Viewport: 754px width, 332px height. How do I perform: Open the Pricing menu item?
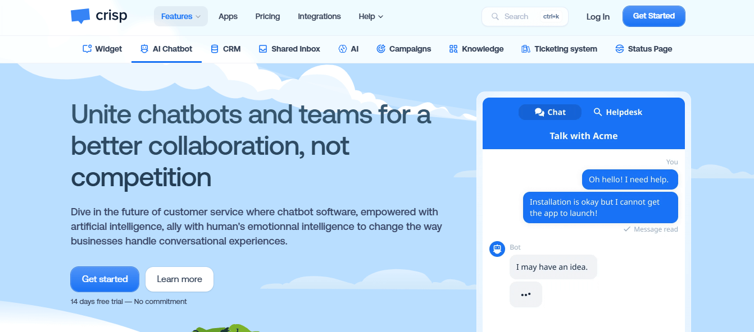[267, 16]
